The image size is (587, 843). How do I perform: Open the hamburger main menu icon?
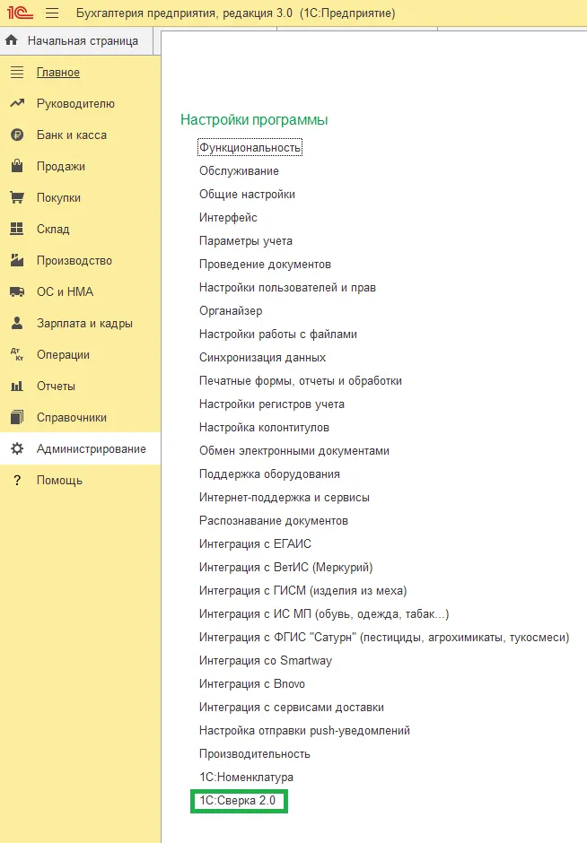coord(52,13)
